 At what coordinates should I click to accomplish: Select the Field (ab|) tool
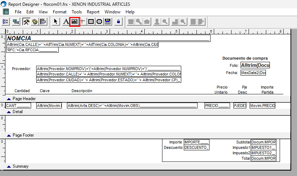(x=75, y=22)
